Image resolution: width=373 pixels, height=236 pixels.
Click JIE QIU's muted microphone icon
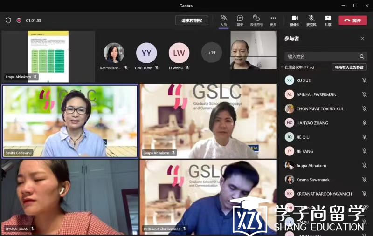[364, 137]
